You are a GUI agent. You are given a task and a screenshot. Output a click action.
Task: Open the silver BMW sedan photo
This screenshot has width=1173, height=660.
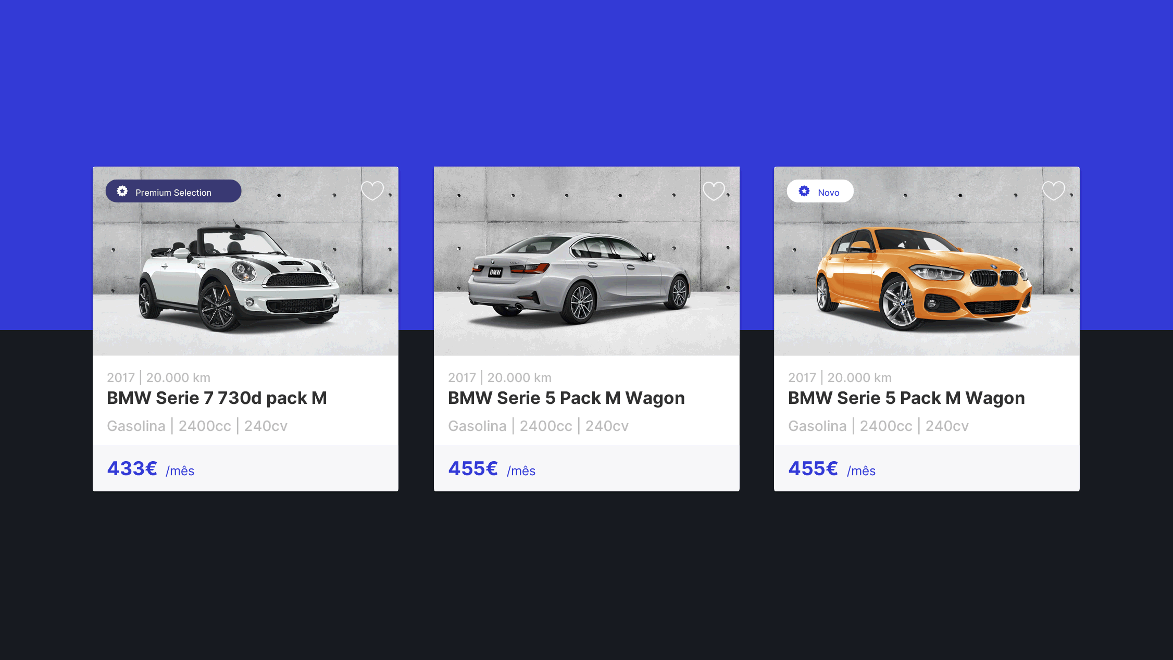pyautogui.click(x=586, y=261)
